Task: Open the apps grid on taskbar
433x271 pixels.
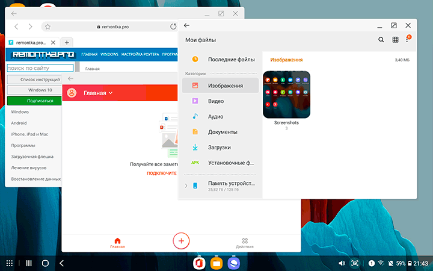Action: coord(10,263)
